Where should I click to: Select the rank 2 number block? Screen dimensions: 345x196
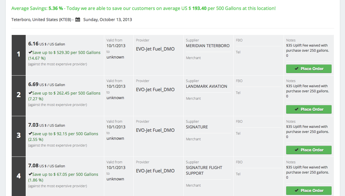(x=19, y=95)
